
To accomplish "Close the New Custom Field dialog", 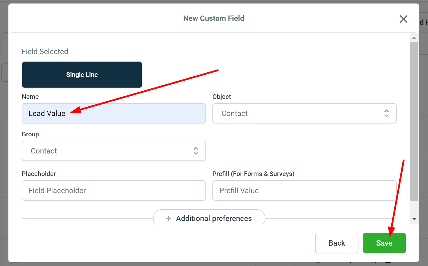I will click(403, 19).
